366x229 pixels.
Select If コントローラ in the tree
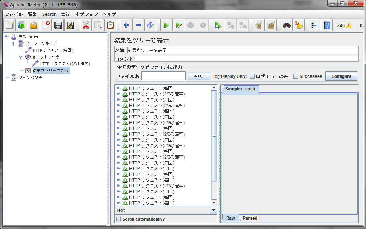click(46, 57)
